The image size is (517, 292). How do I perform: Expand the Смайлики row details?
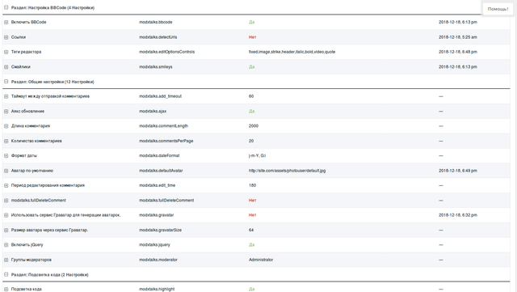6,66
